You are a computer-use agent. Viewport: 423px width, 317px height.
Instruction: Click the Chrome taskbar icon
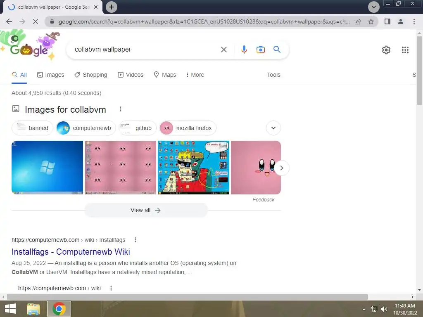click(59, 309)
